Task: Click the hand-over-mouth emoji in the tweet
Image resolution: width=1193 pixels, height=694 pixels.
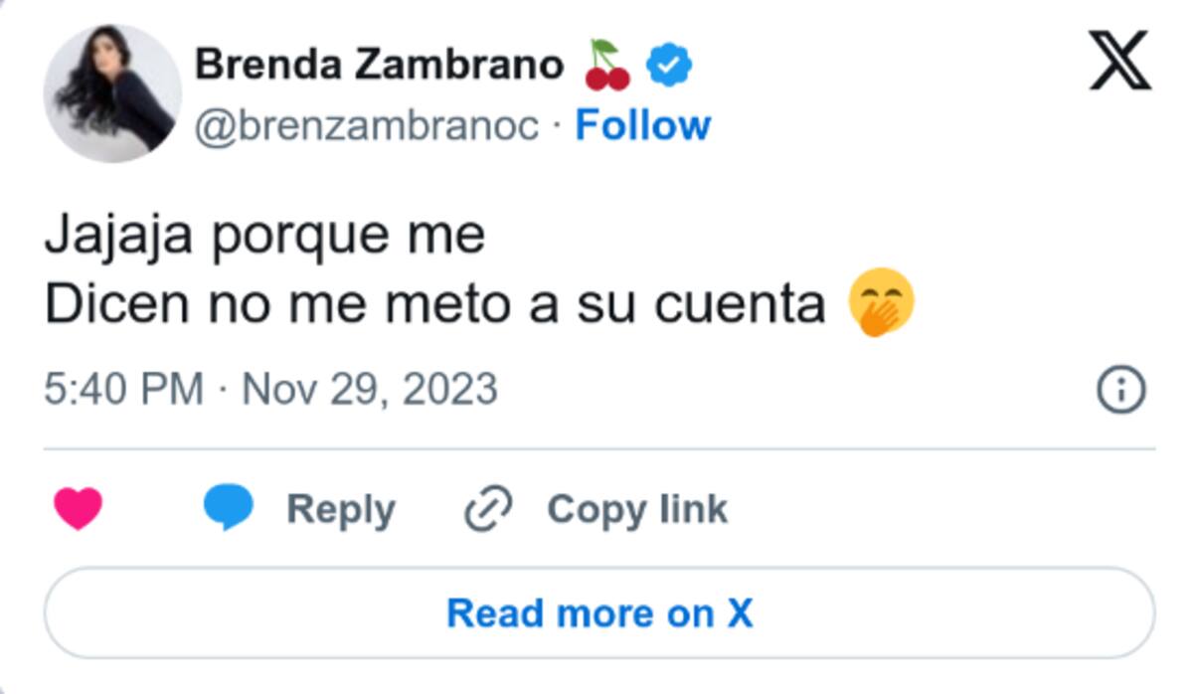Action: pyautogui.click(x=881, y=306)
